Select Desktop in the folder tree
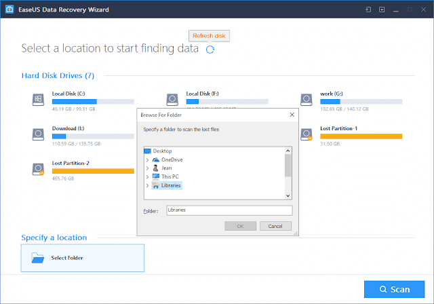The image size is (434, 304). [162, 151]
